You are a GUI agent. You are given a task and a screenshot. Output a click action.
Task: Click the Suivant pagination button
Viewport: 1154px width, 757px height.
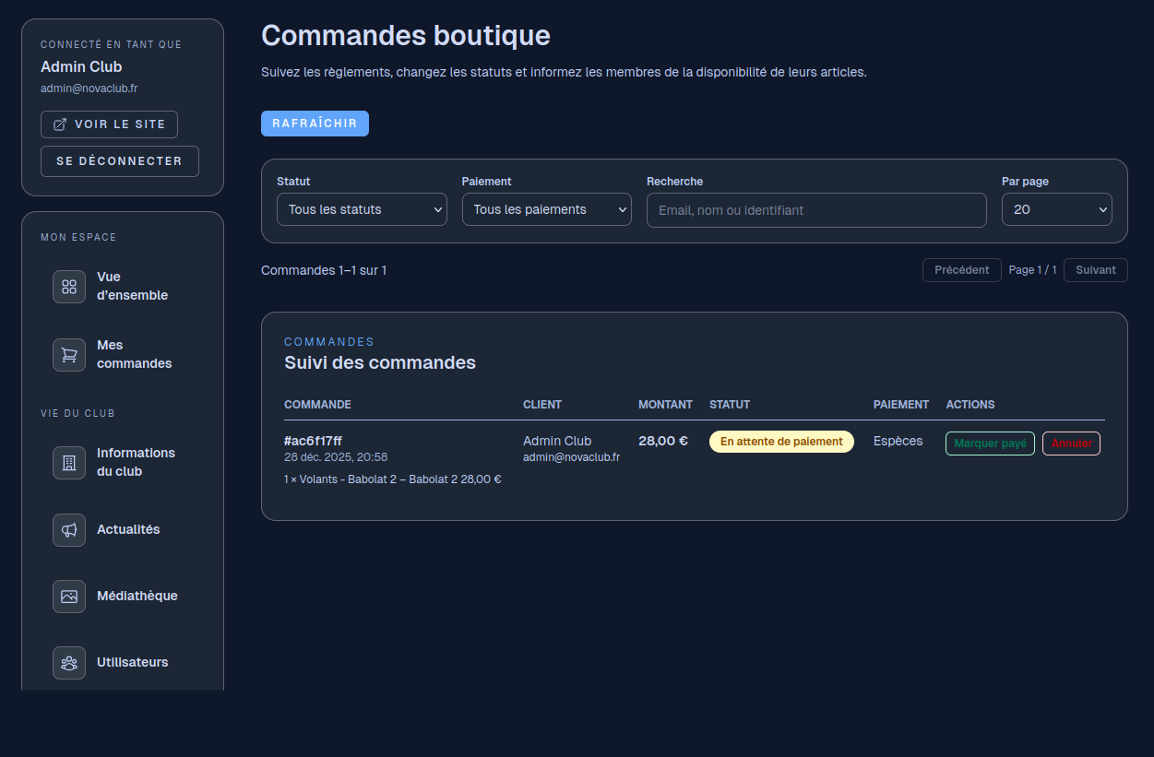pyautogui.click(x=1095, y=270)
